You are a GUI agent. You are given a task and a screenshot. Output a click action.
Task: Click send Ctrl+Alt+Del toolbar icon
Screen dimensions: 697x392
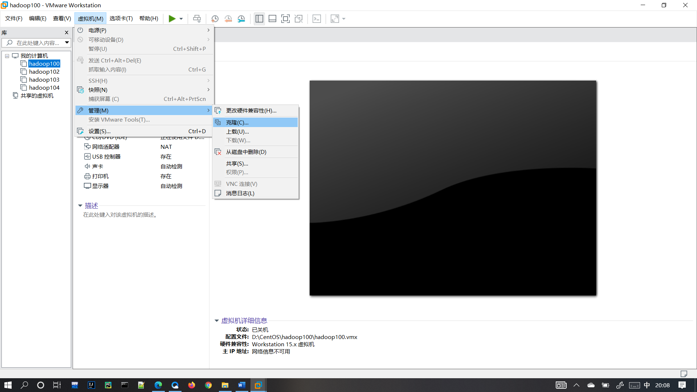point(197,19)
